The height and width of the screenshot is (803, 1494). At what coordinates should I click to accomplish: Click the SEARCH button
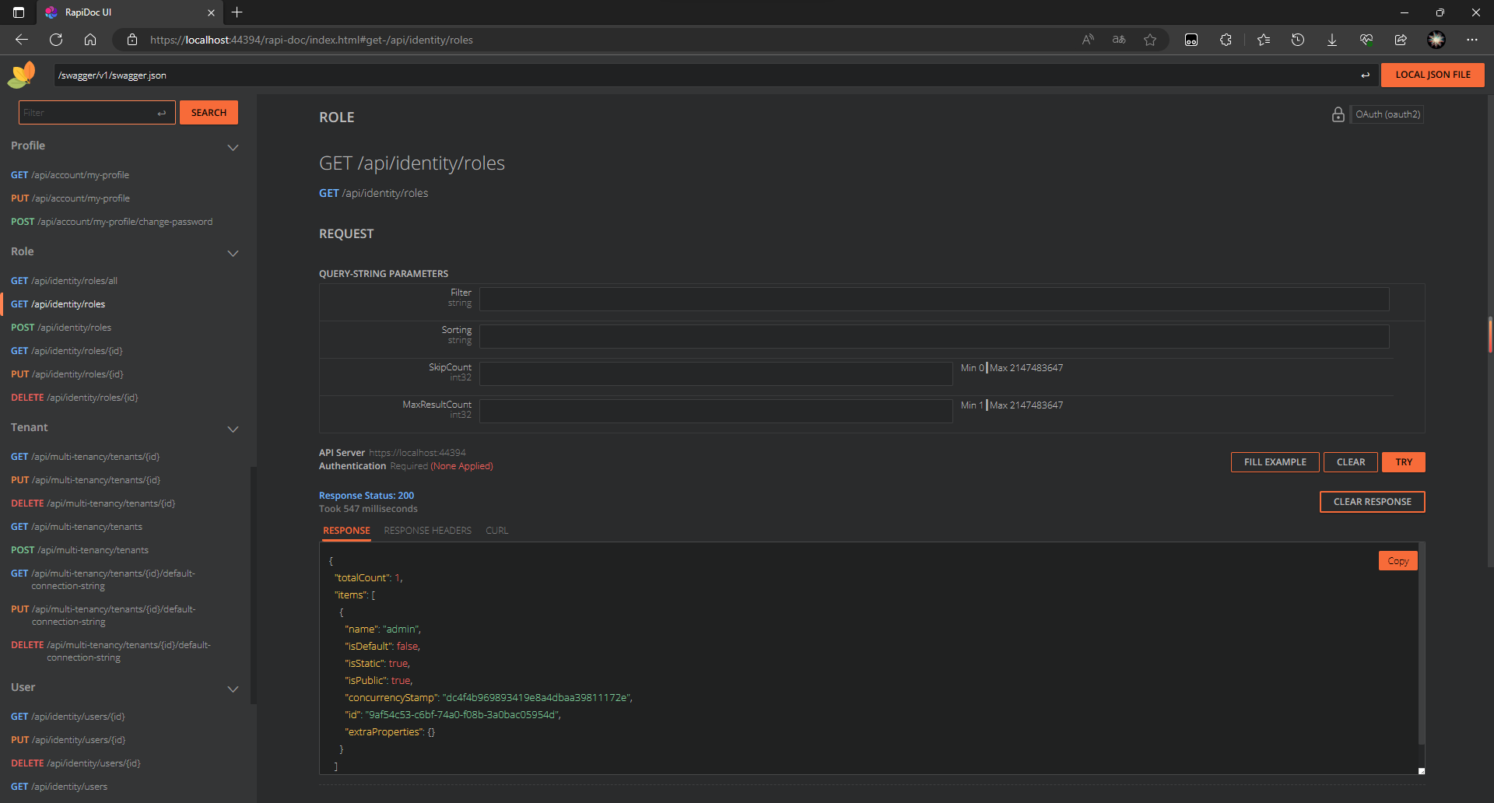tap(209, 113)
